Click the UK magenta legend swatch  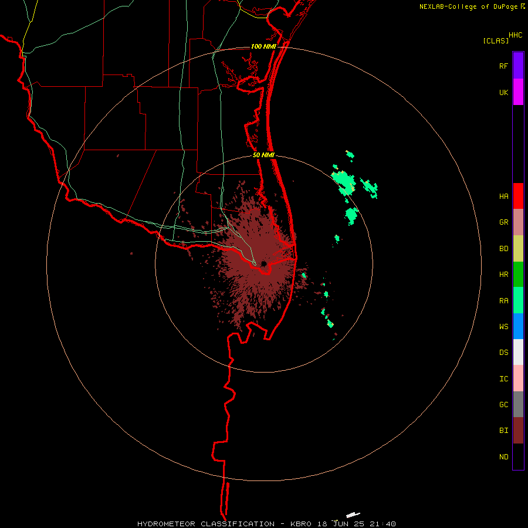(518, 92)
